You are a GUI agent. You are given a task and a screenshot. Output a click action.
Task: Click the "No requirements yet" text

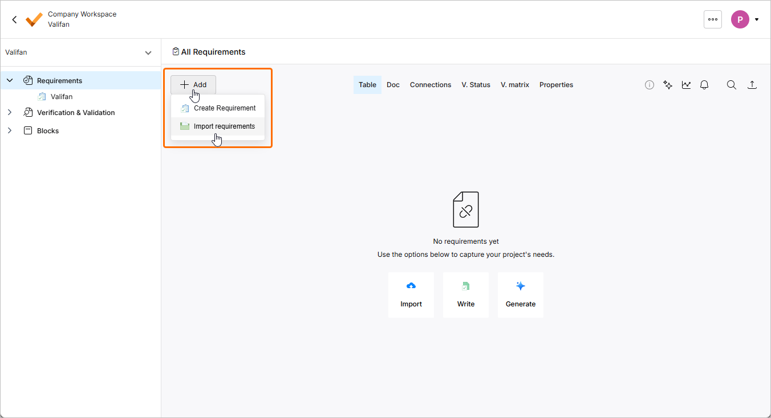pyautogui.click(x=466, y=241)
